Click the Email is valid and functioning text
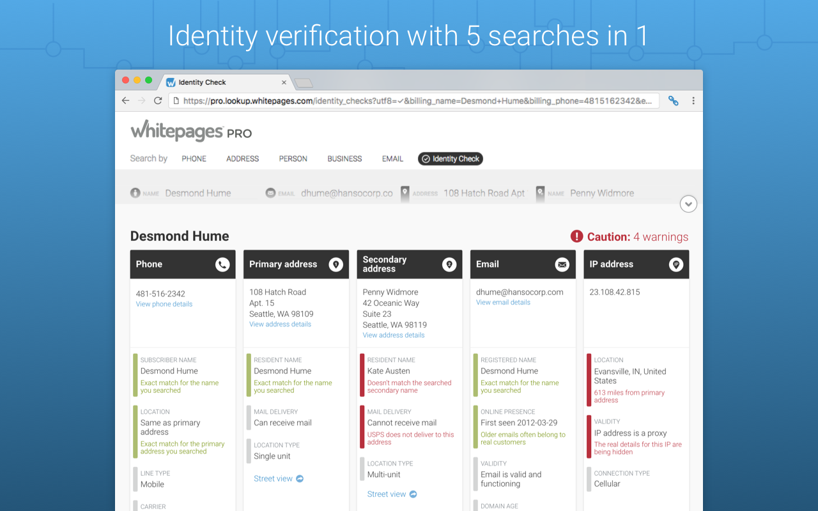The height and width of the screenshot is (511, 818). [511, 479]
